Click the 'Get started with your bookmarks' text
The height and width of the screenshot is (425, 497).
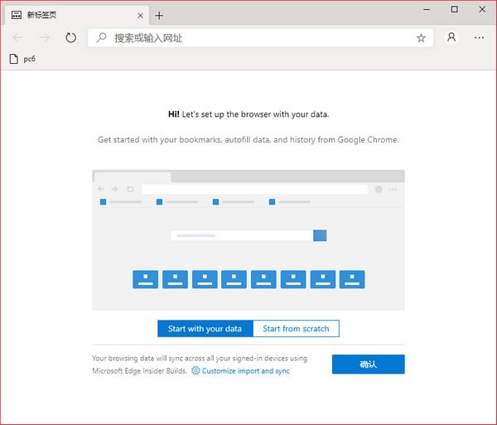[248, 139]
